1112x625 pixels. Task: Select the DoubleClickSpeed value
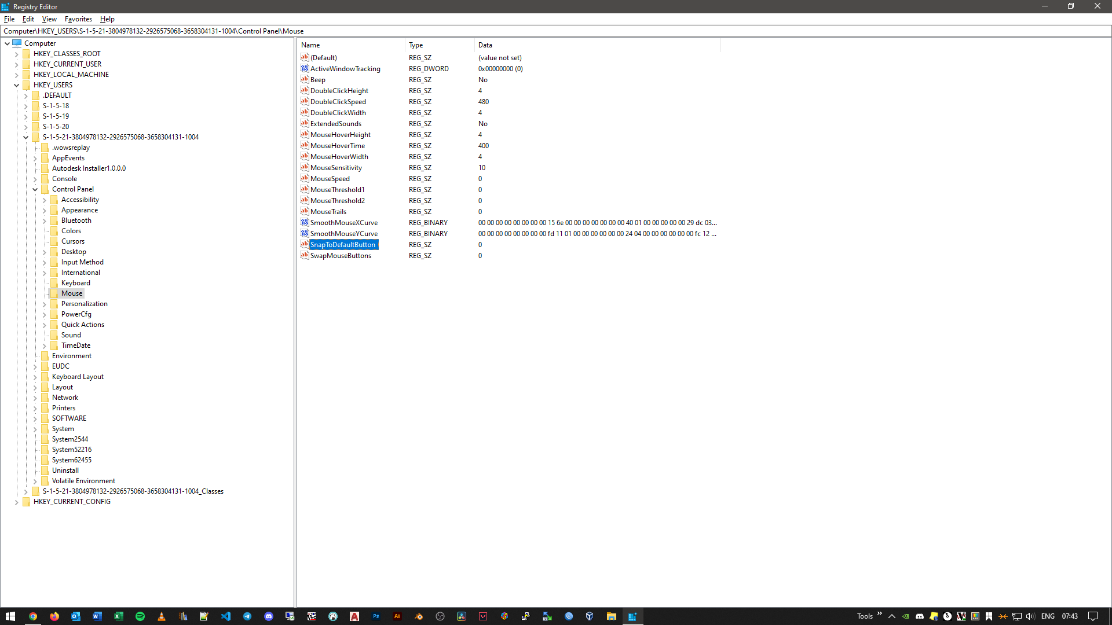[x=338, y=102]
